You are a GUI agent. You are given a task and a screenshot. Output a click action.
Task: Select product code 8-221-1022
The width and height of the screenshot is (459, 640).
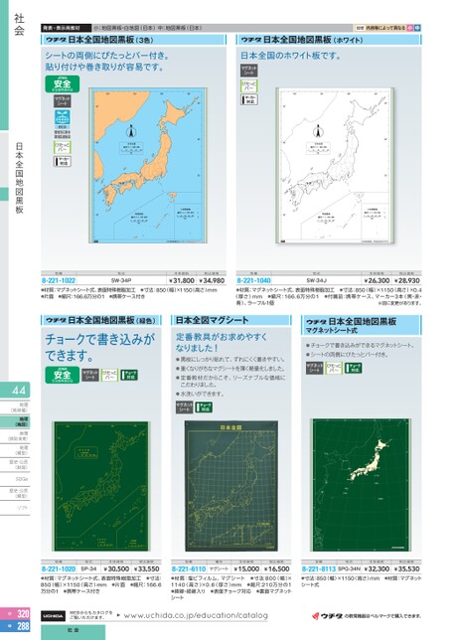point(59,281)
